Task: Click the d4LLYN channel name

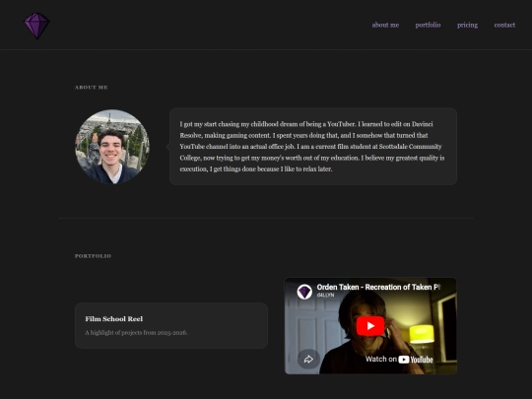Action: (325, 296)
